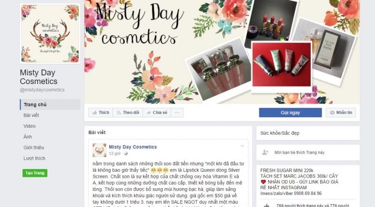Open Giới thiệu about section
The image size is (375, 207).
click(x=34, y=147)
